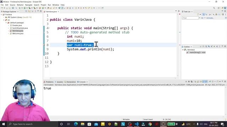Viewport: 227px width, 127px height.
Task: Click the Open Perspective icon
Action: (218, 8)
